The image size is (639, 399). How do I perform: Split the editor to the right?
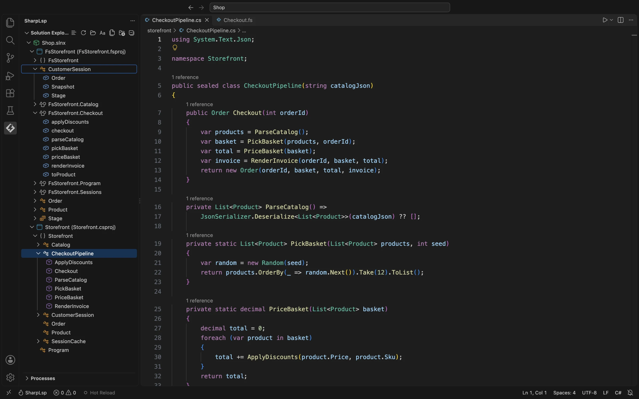[x=620, y=20]
